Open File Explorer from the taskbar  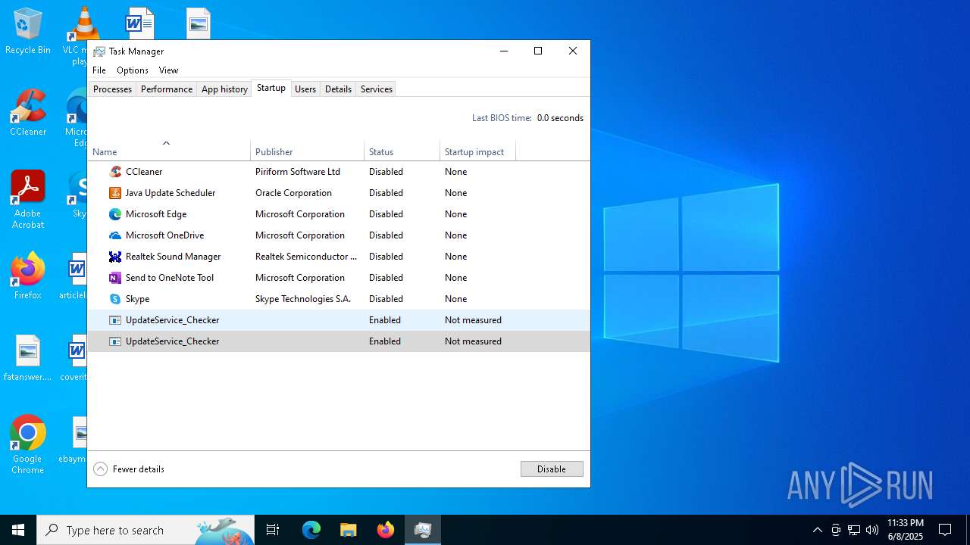[349, 530]
